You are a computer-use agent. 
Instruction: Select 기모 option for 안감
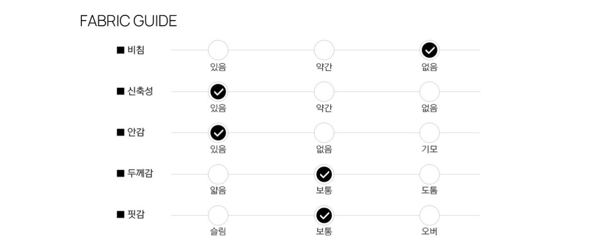pyautogui.click(x=429, y=133)
